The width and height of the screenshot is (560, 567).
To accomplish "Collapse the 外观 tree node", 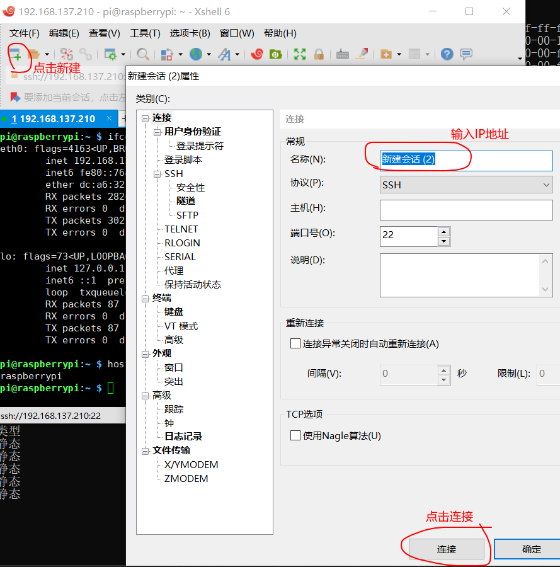I will click(x=146, y=354).
